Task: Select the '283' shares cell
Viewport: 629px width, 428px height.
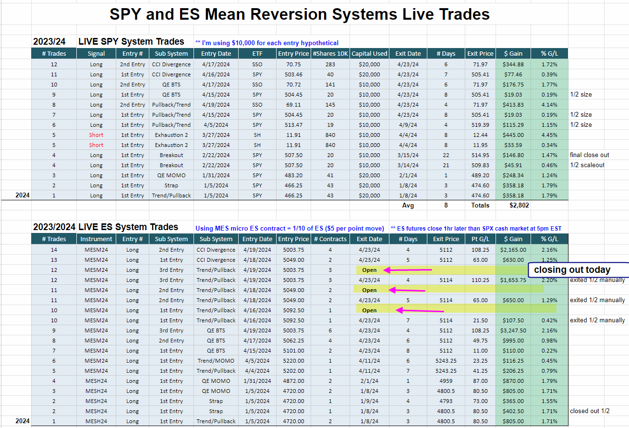Action: pyautogui.click(x=330, y=64)
